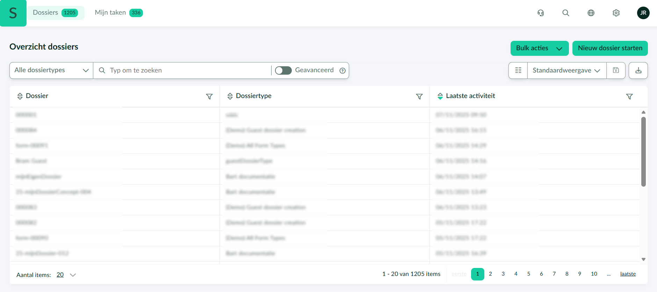Select the Dossiers tab

55,13
